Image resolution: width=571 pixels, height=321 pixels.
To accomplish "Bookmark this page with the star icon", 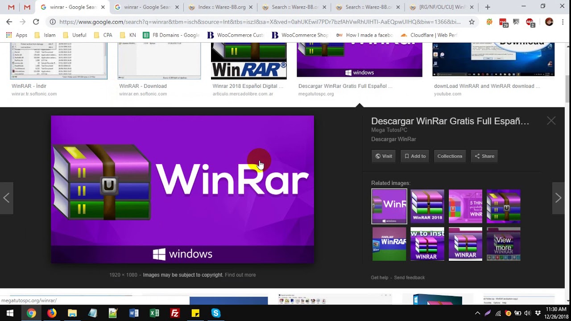I will point(472,21).
